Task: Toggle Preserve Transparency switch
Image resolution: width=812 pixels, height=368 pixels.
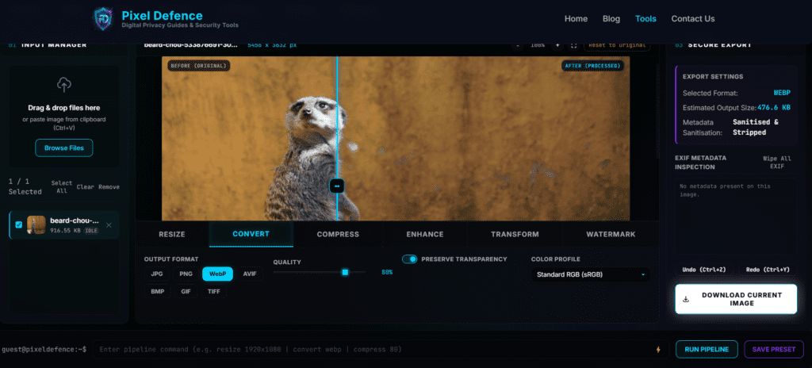Action: 410,259
